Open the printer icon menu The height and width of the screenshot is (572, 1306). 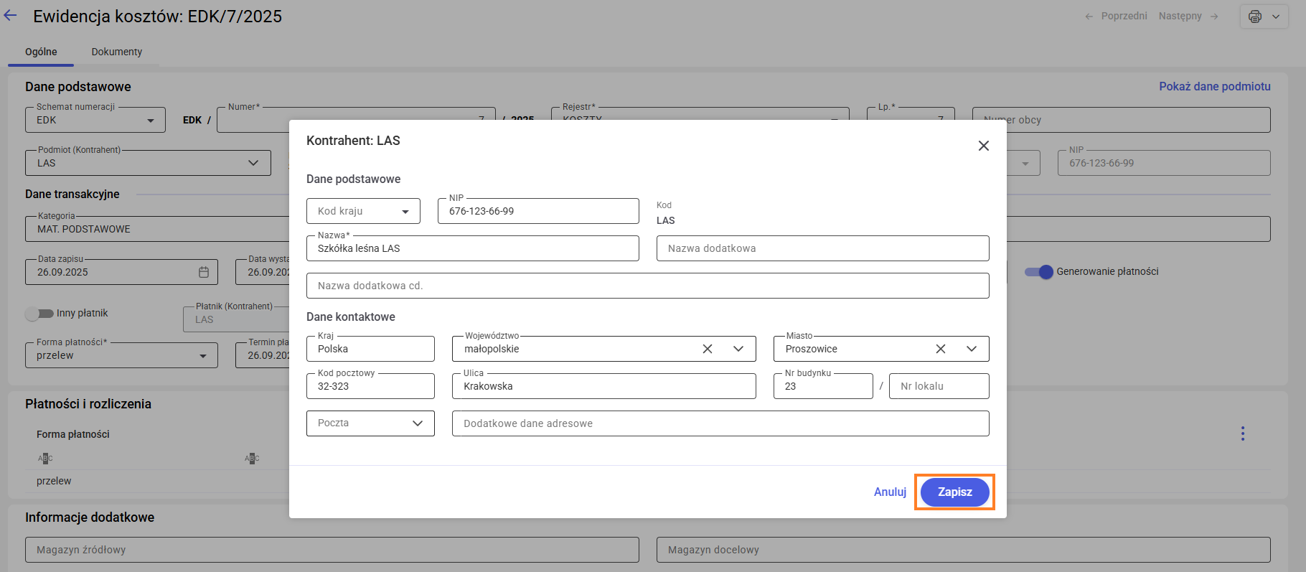click(x=1264, y=17)
